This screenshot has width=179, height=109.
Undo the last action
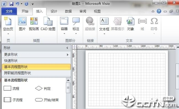coord(18,4)
